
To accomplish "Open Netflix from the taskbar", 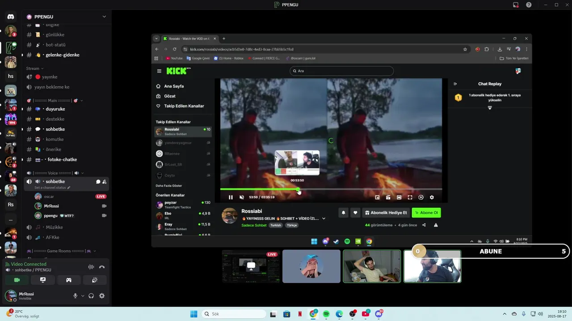I will (x=300, y=314).
